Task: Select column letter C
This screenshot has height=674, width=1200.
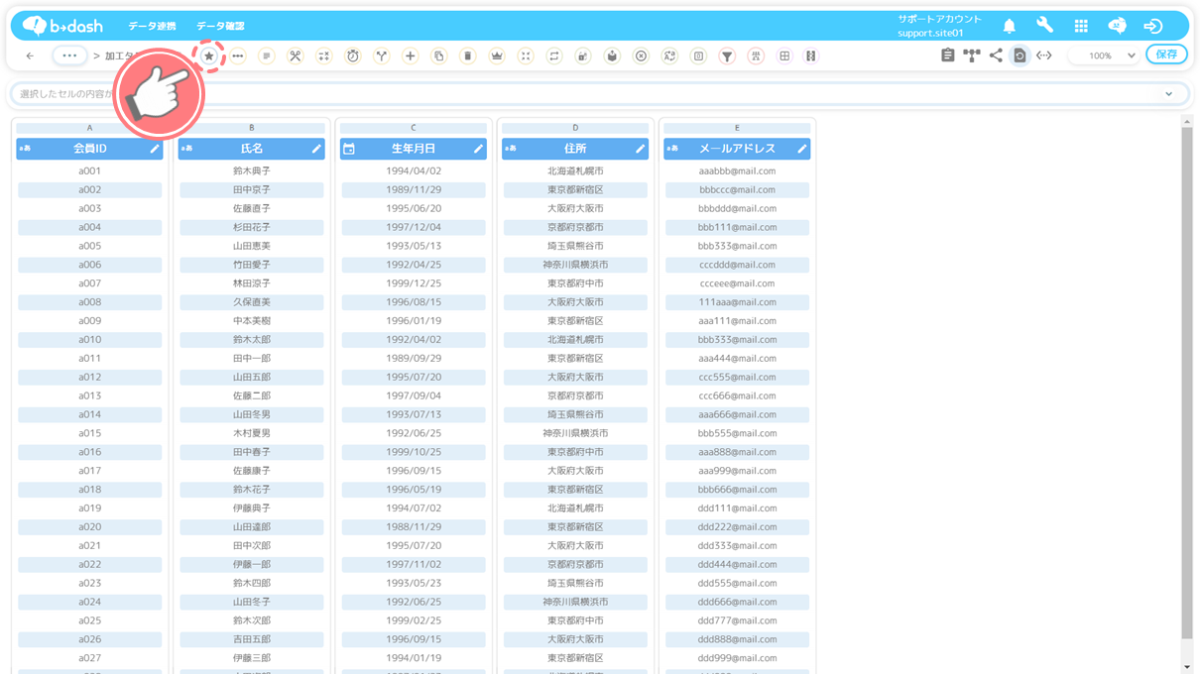Action: pyautogui.click(x=414, y=128)
